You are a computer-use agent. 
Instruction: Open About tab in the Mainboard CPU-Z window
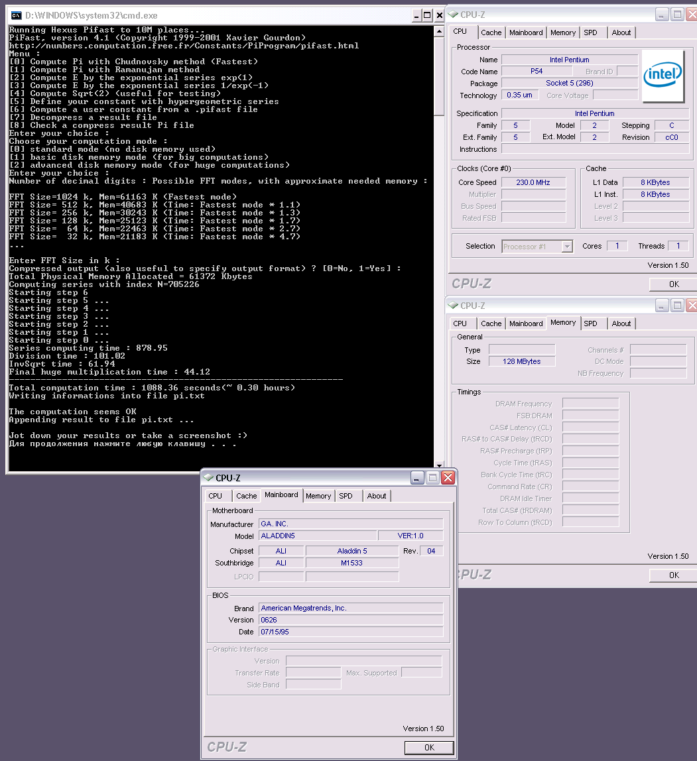[377, 496]
